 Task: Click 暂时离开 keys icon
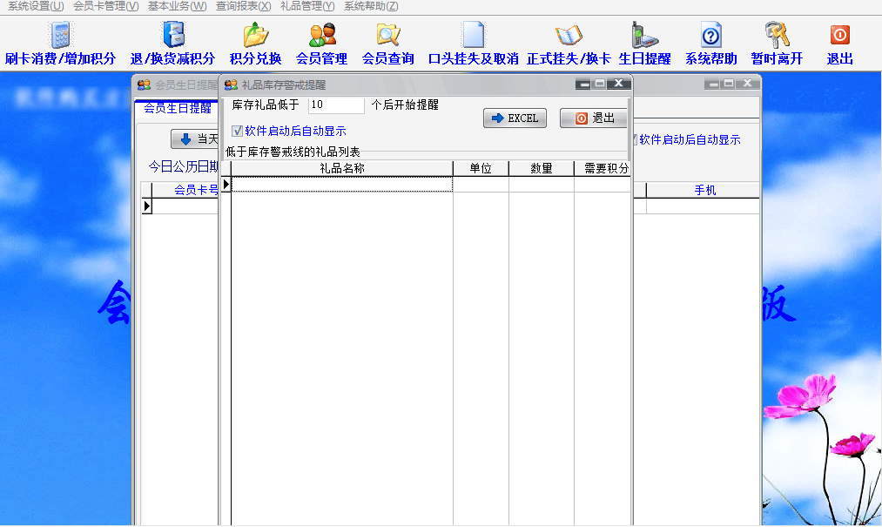777,36
